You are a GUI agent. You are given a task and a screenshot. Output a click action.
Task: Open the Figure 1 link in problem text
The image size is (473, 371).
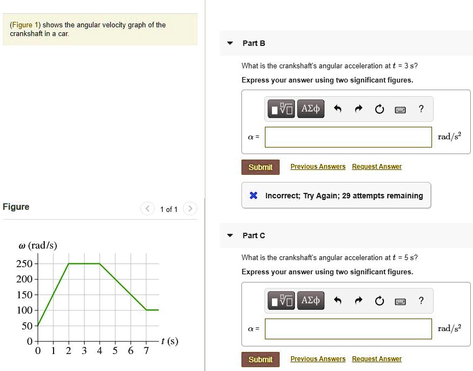coord(25,25)
